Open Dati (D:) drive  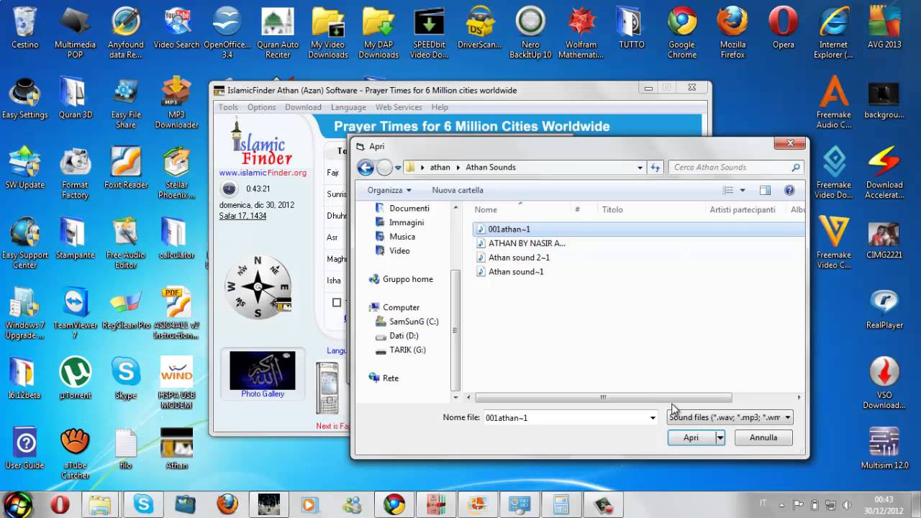coord(404,336)
